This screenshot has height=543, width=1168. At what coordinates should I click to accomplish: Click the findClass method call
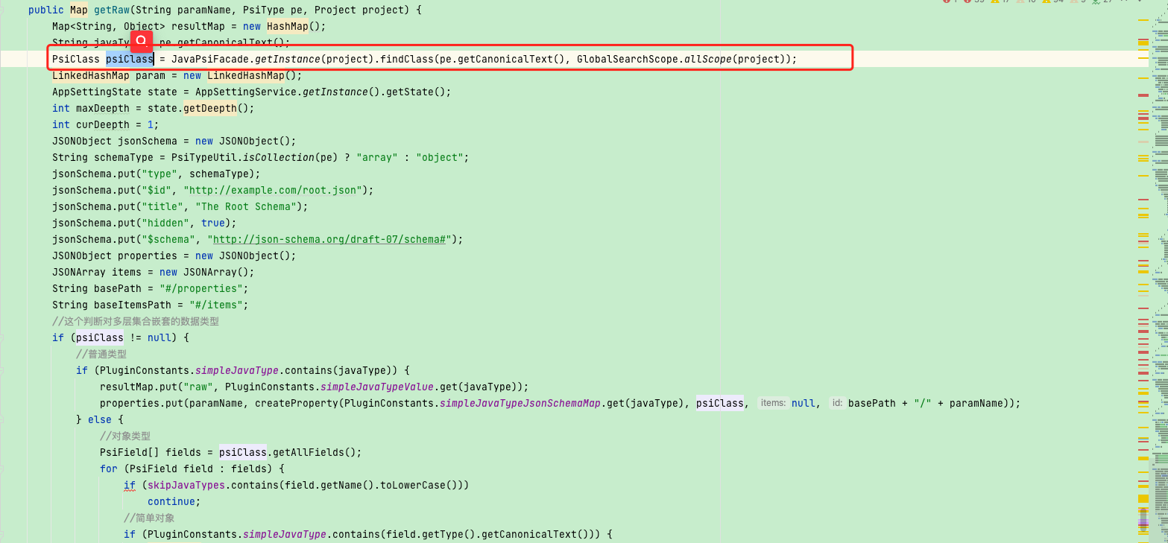[407, 59]
